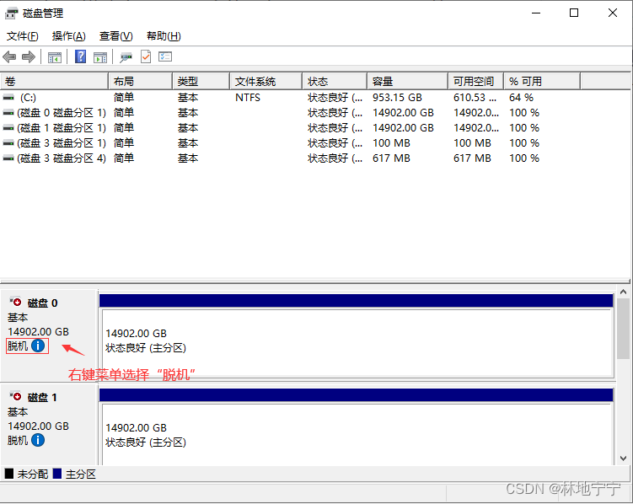
Task: Open Help via the blue question mark icon
Action: point(80,56)
